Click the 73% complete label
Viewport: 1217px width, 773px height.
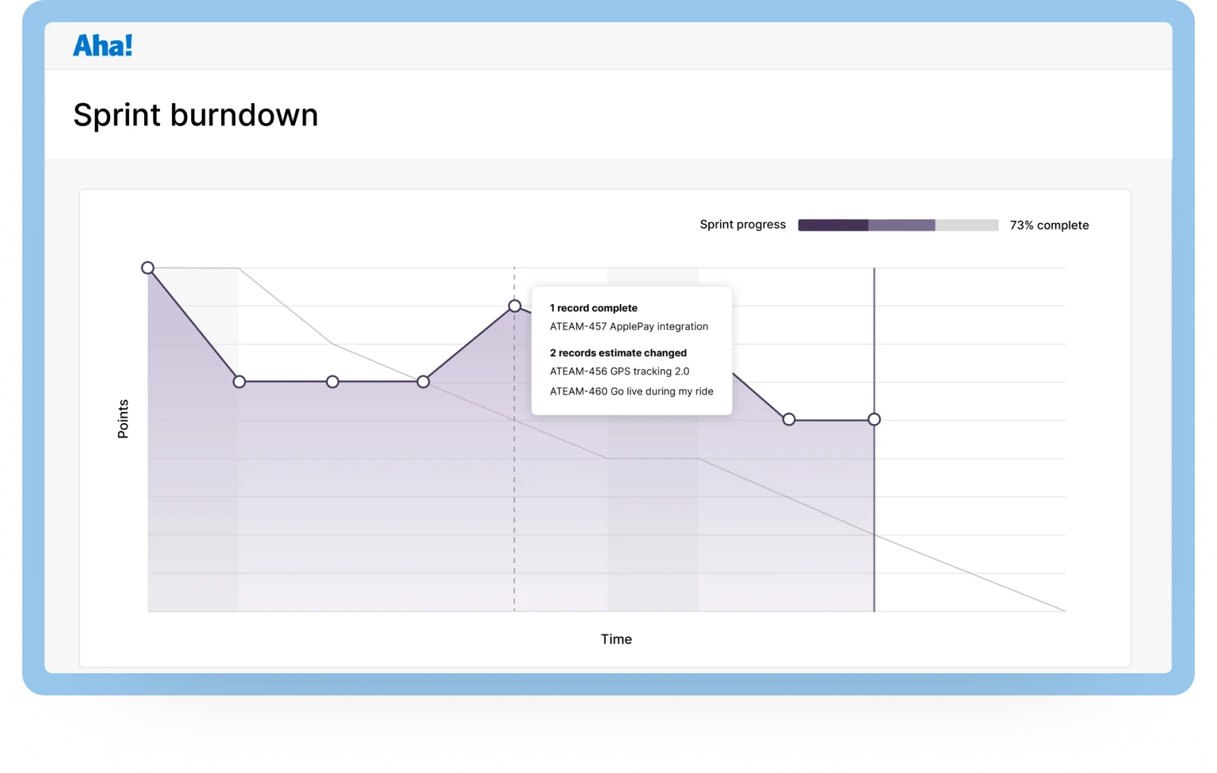click(1049, 224)
